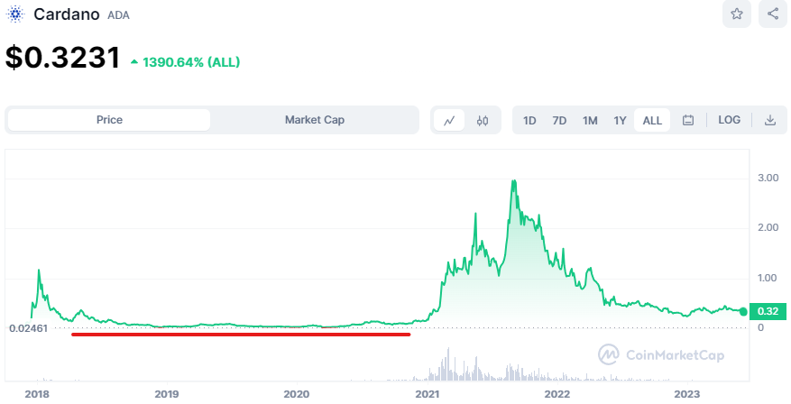The image size is (791, 404).
Task: Click the $0.3231 price value
Action: tap(62, 58)
